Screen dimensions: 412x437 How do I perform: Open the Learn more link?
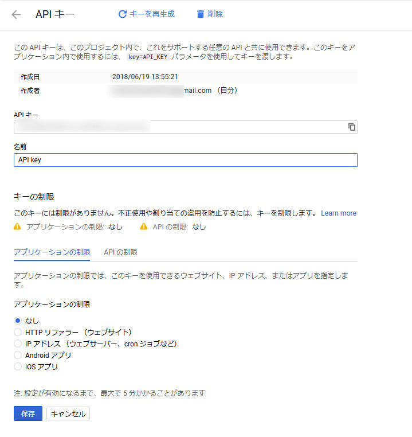tap(339, 213)
